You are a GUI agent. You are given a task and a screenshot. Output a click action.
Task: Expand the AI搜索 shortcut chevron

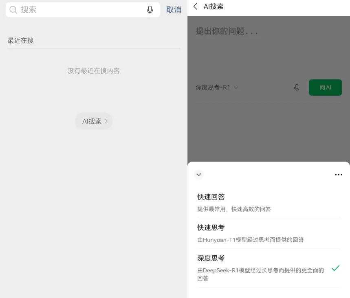tap(107, 121)
